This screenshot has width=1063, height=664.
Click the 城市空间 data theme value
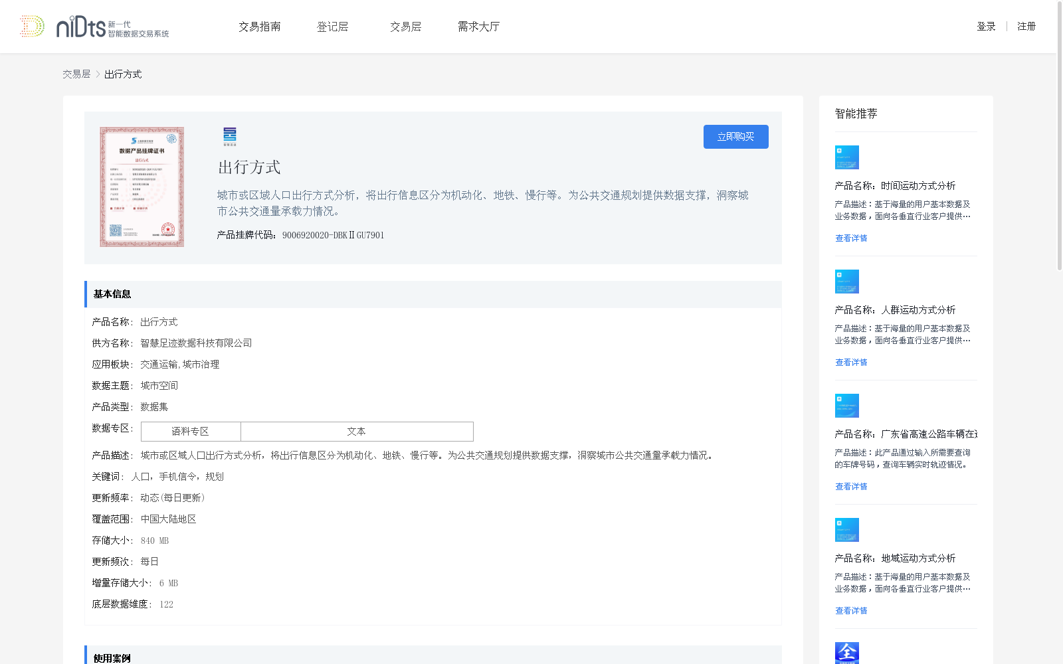159,386
